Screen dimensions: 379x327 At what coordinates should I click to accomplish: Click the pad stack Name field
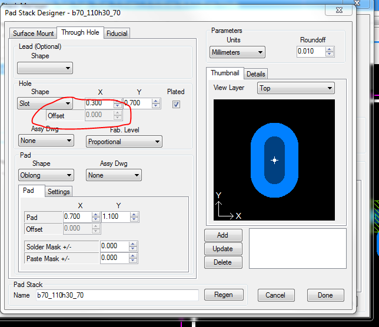117,295
